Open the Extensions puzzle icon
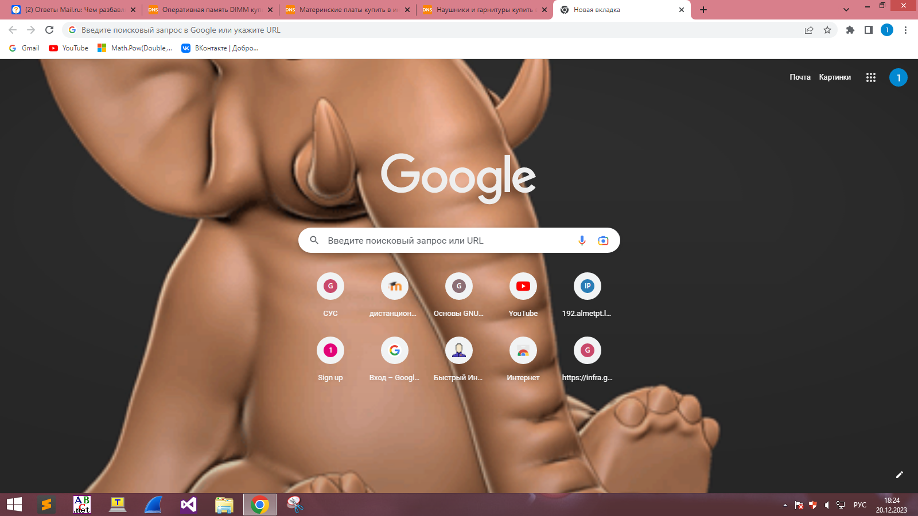This screenshot has width=918, height=516. tap(850, 30)
